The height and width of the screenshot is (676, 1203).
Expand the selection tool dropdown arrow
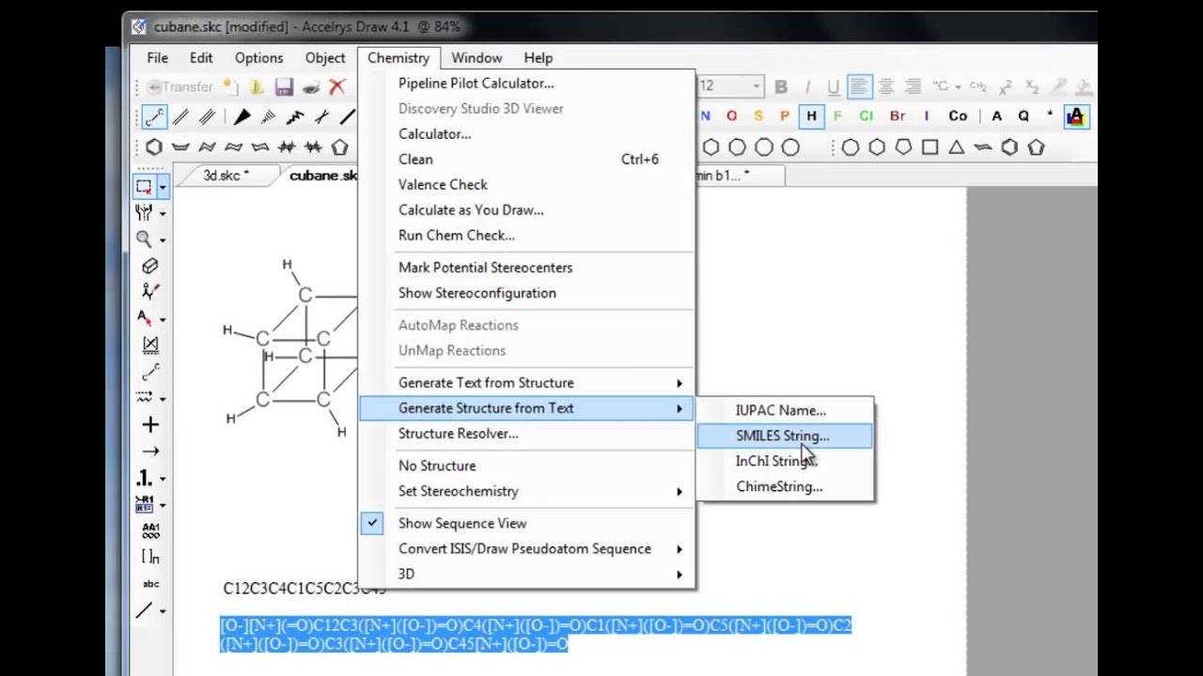point(162,188)
